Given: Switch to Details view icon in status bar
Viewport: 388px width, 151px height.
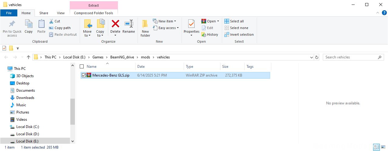Looking at the screenshot, I should [x=376, y=147].
